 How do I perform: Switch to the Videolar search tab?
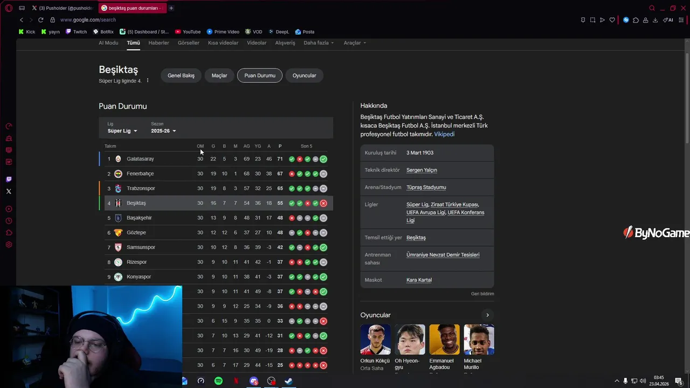[257, 43]
